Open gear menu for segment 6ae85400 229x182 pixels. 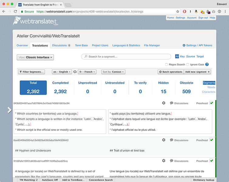(x=164, y=140)
